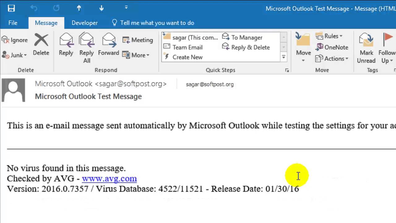Click the Save icon in quick access toolbar
The width and height of the screenshot is (396, 223).
click(11, 8)
